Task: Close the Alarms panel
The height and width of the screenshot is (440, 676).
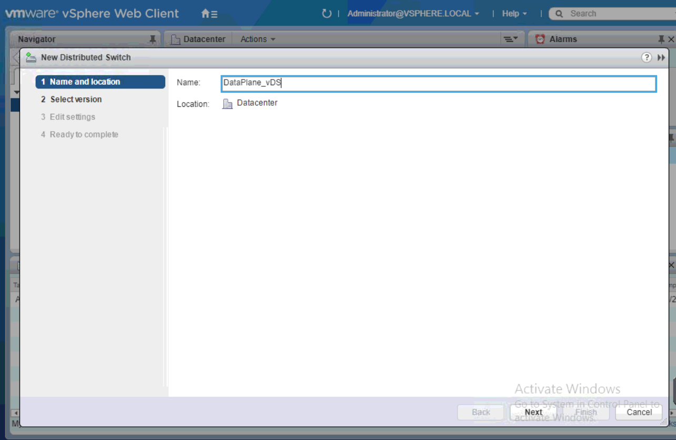Action: (671, 39)
